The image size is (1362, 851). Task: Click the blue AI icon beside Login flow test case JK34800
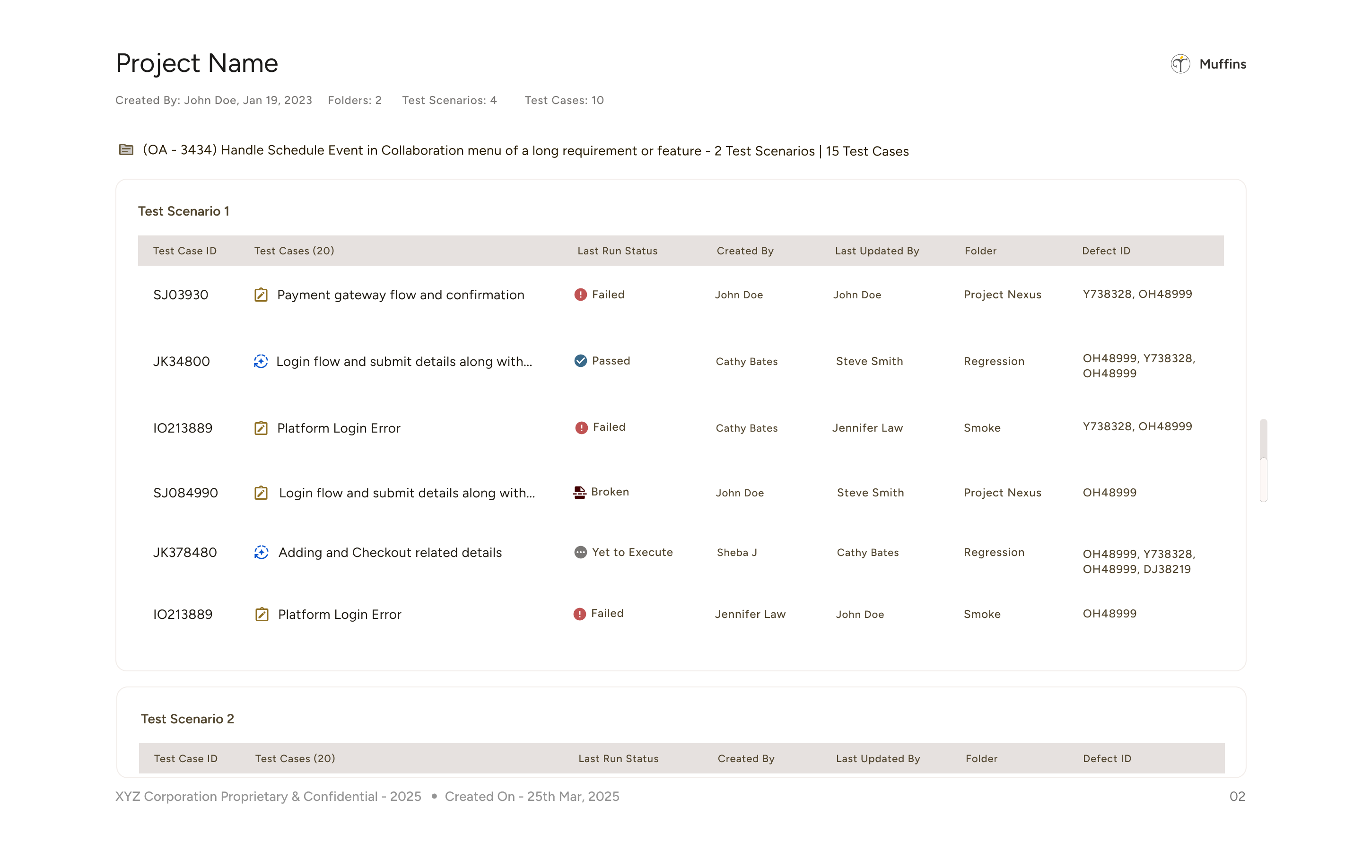click(x=261, y=361)
